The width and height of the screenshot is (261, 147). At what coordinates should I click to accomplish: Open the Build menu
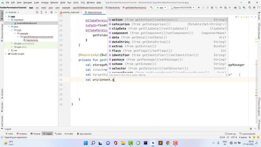tap(63, 2)
